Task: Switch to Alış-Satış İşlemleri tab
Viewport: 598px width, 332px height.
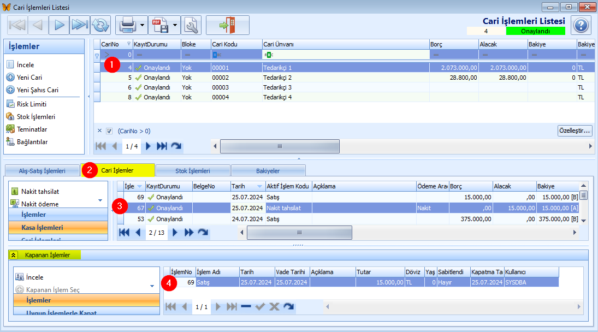Action: pyautogui.click(x=42, y=171)
